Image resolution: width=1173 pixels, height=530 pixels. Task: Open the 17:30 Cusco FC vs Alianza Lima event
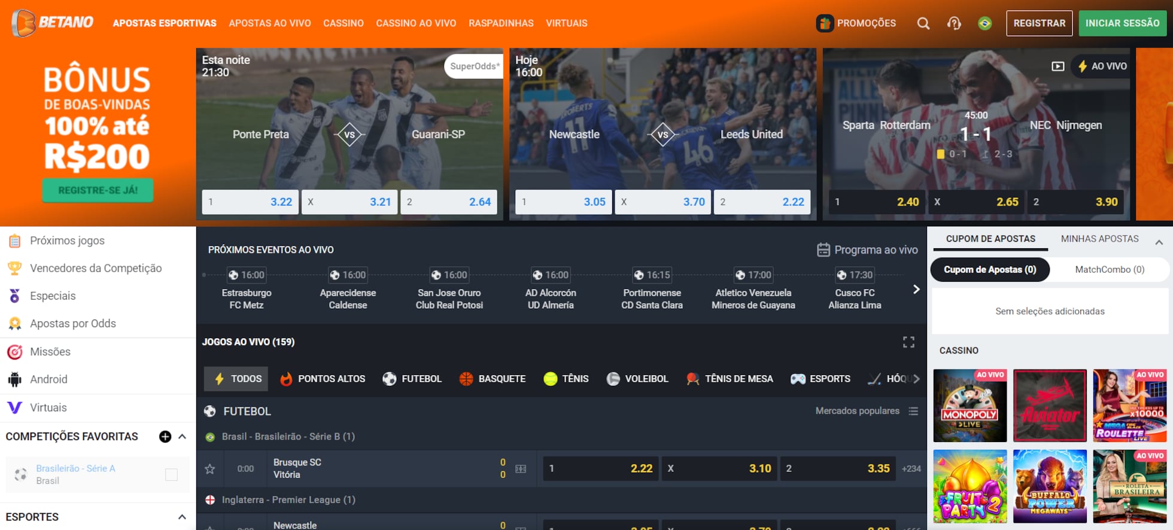pyautogui.click(x=855, y=290)
